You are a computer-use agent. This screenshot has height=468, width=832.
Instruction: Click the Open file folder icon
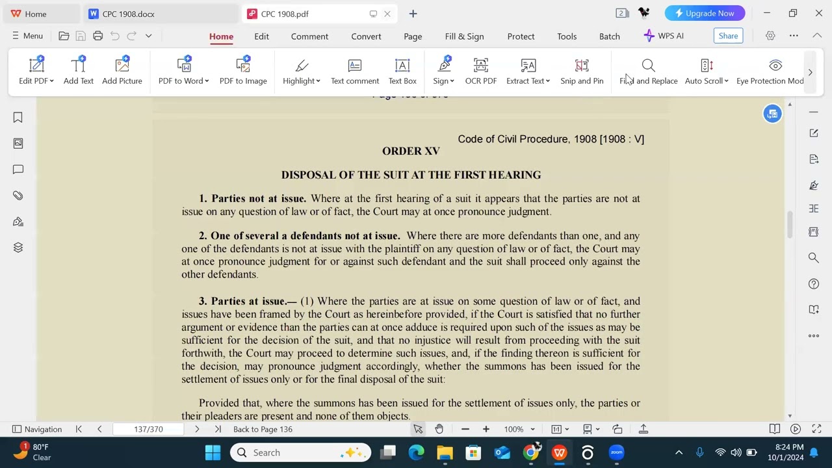pyautogui.click(x=64, y=36)
